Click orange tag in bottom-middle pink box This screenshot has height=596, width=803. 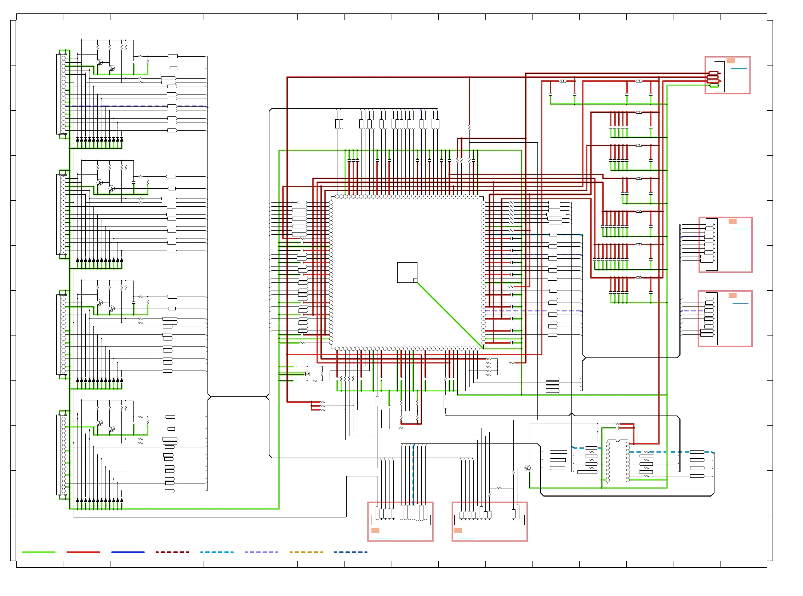point(458,530)
